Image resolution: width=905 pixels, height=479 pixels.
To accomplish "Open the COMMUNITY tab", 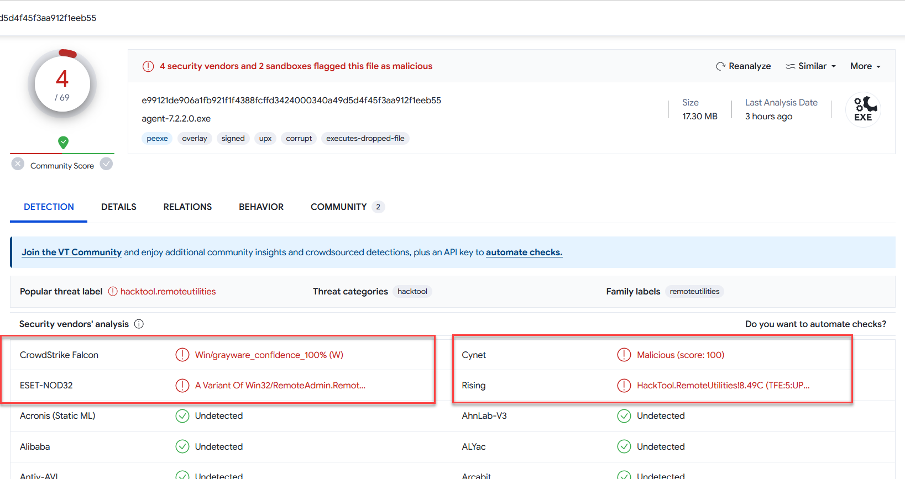I will coord(338,207).
